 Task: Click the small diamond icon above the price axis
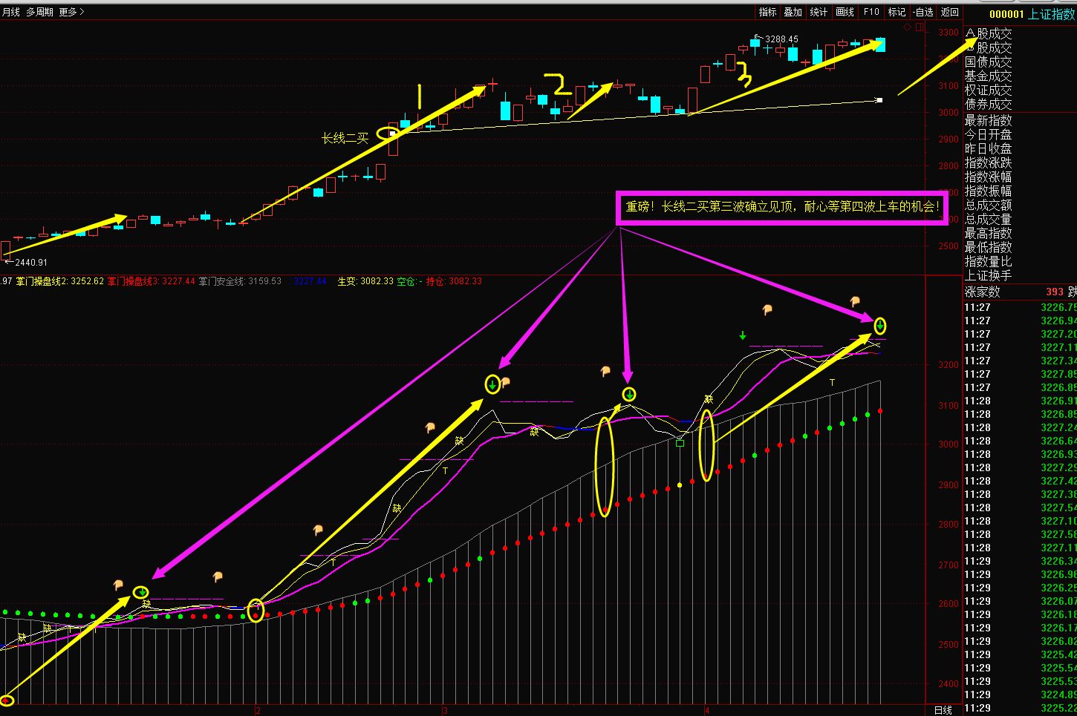(907, 27)
